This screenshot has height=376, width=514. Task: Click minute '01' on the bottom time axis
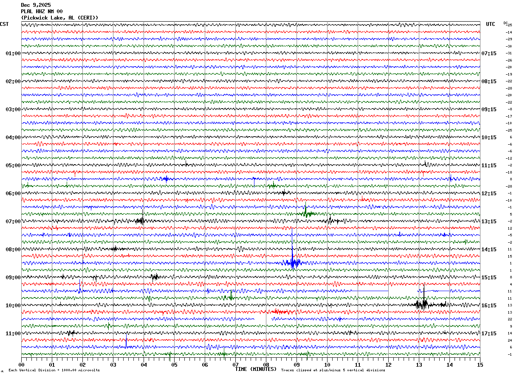pos(52,365)
